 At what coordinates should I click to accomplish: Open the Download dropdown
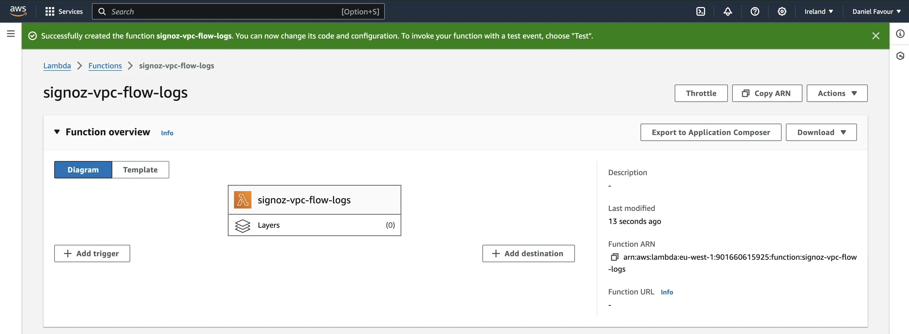(x=821, y=132)
